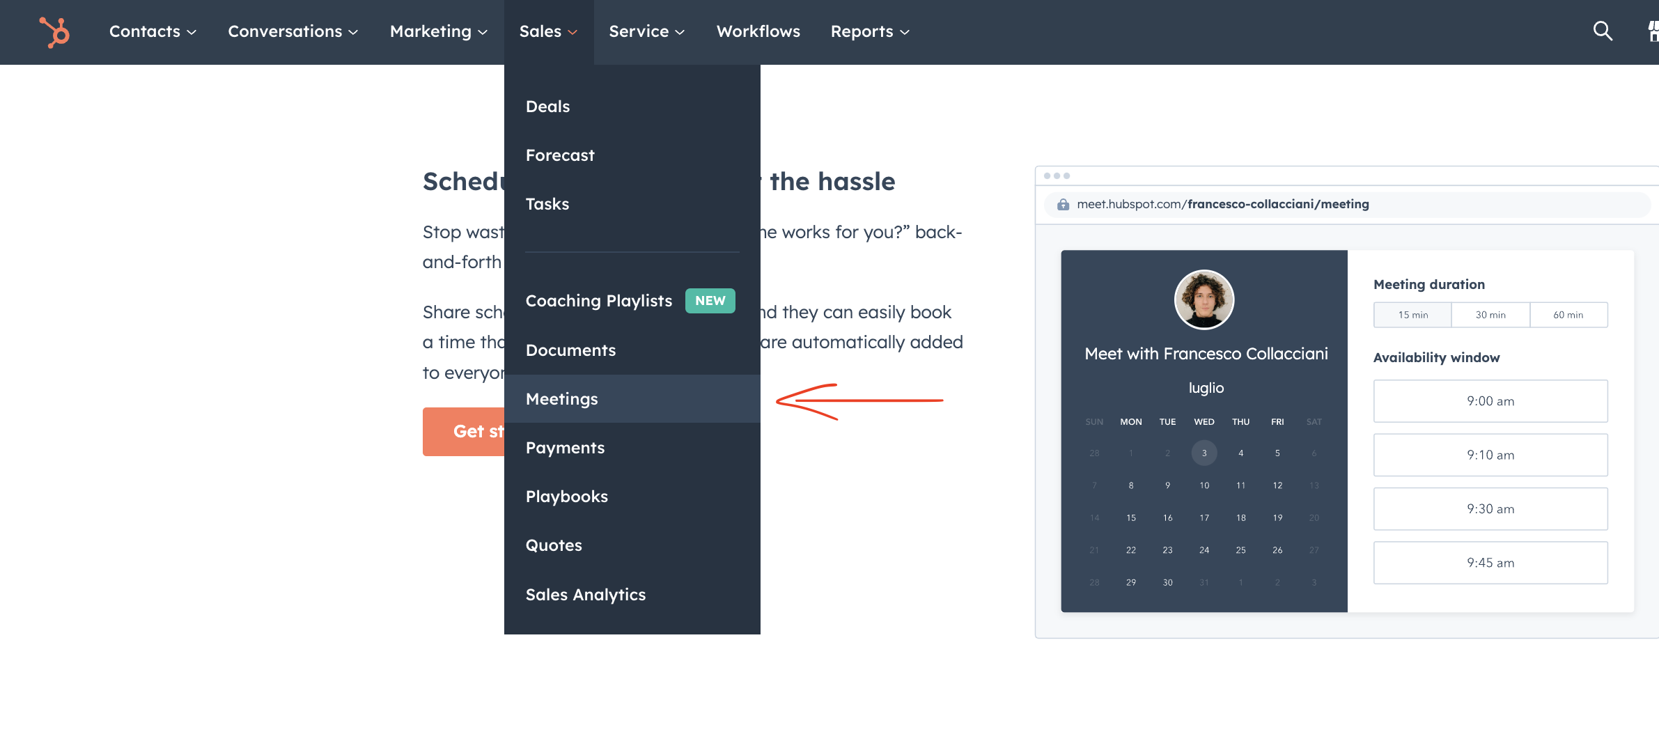This screenshot has height=741, width=1659.
Task: Click the HubSpot sprocket logo
Action: [55, 31]
